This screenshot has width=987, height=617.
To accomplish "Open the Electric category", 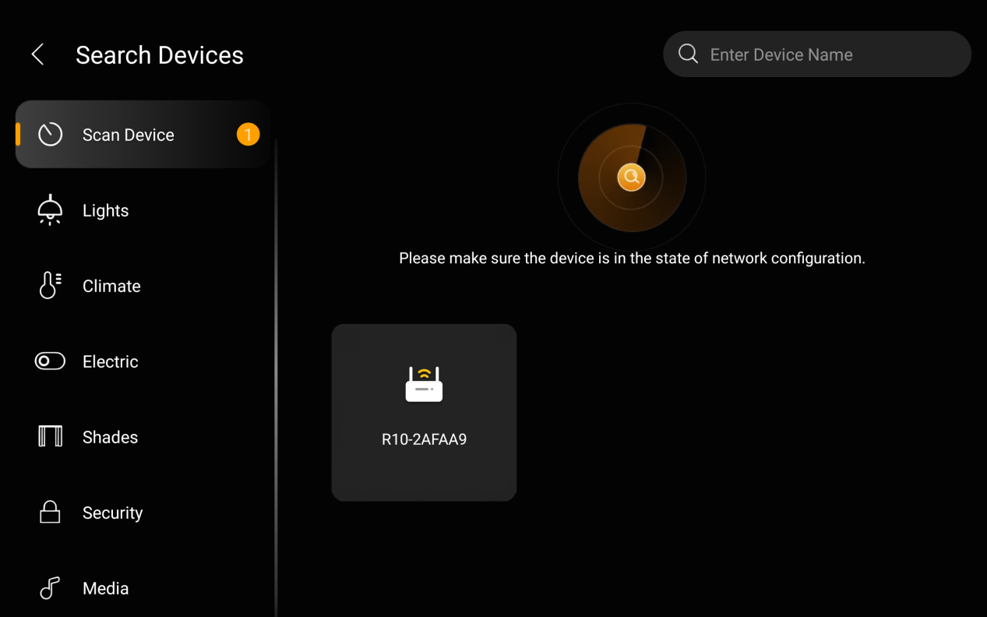I will point(143,361).
